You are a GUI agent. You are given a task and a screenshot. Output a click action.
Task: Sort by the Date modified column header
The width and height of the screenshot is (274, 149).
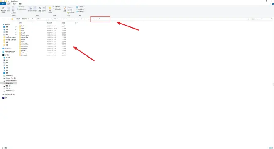pos(49,23)
